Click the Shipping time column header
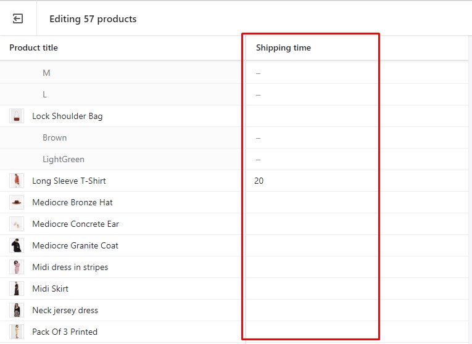472x344 pixels. coord(283,48)
